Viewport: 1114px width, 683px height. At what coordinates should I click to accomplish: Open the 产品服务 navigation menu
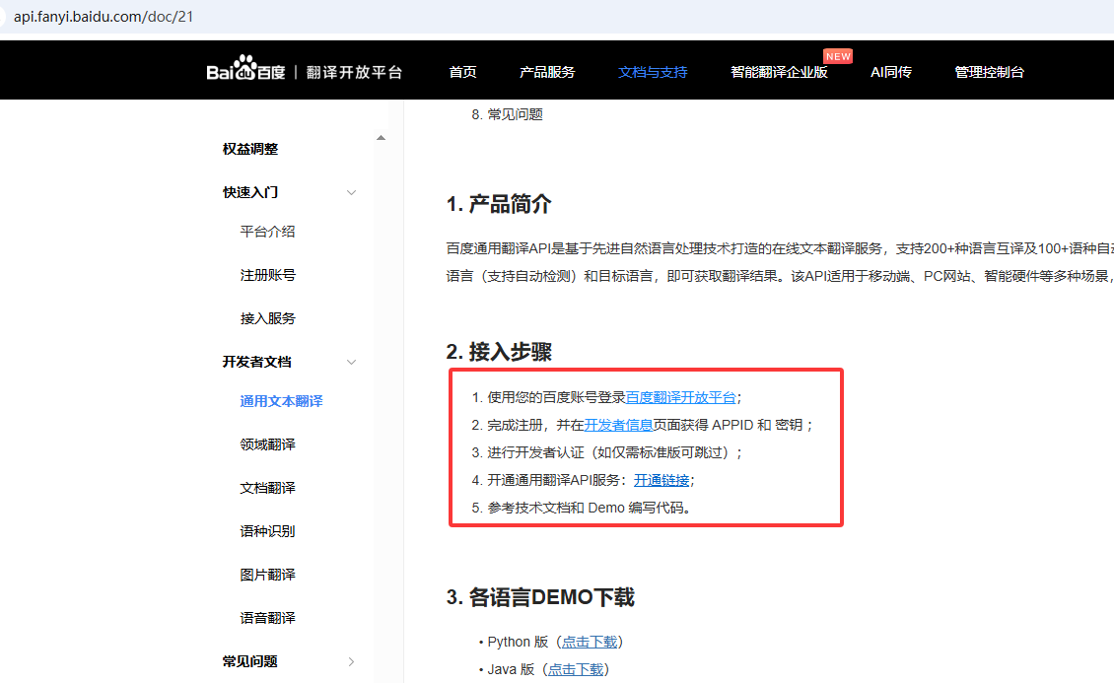547,72
